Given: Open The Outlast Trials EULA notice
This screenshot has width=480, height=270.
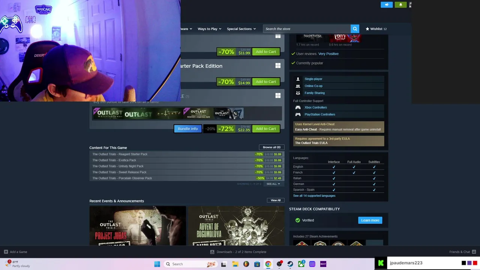Looking at the screenshot, I should (339, 141).
